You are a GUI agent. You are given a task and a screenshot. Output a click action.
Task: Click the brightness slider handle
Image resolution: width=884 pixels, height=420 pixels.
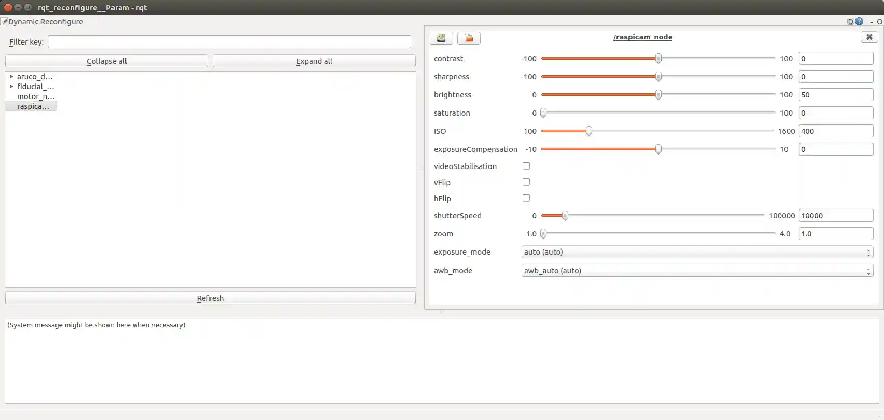click(658, 95)
